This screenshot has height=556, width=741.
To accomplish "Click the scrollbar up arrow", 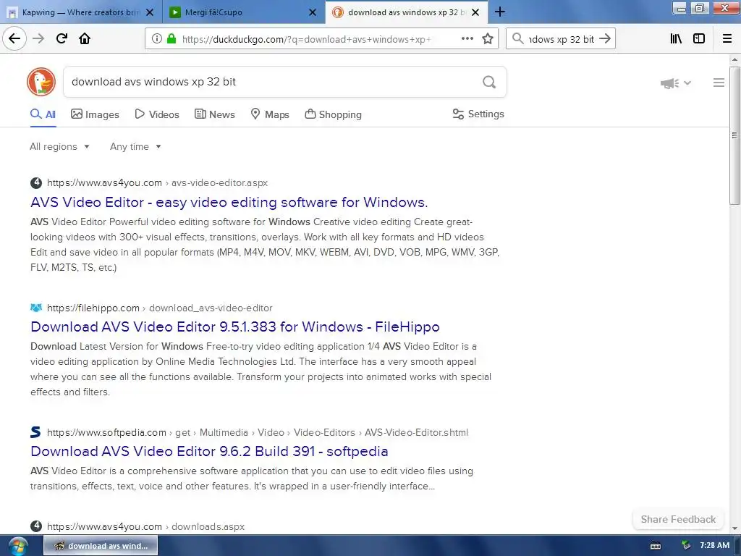I will [x=734, y=60].
